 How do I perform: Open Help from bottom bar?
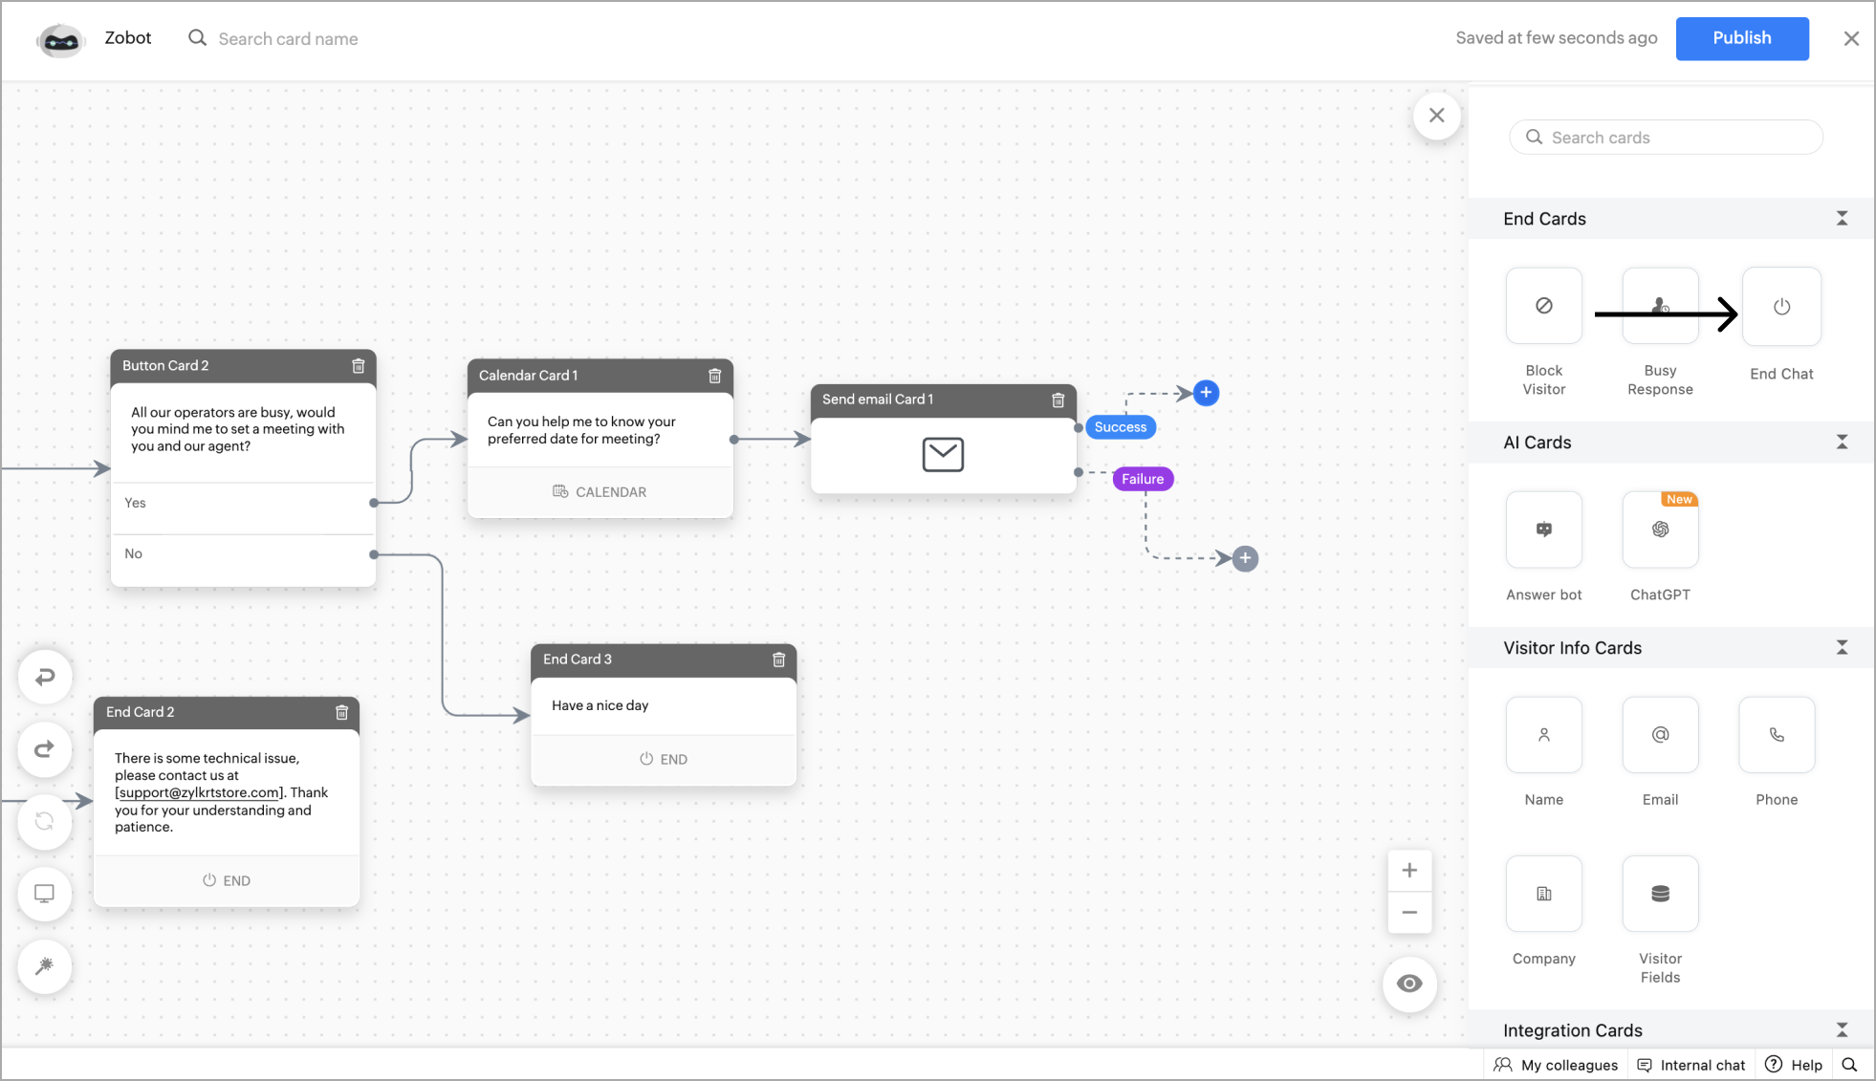point(1794,1065)
